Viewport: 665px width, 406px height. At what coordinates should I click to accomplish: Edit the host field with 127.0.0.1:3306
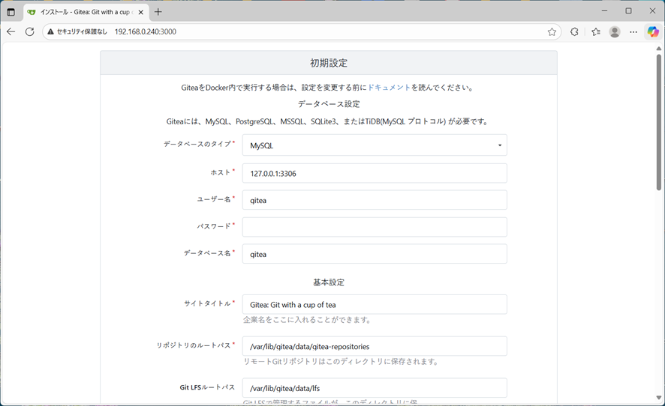coord(375,173)
